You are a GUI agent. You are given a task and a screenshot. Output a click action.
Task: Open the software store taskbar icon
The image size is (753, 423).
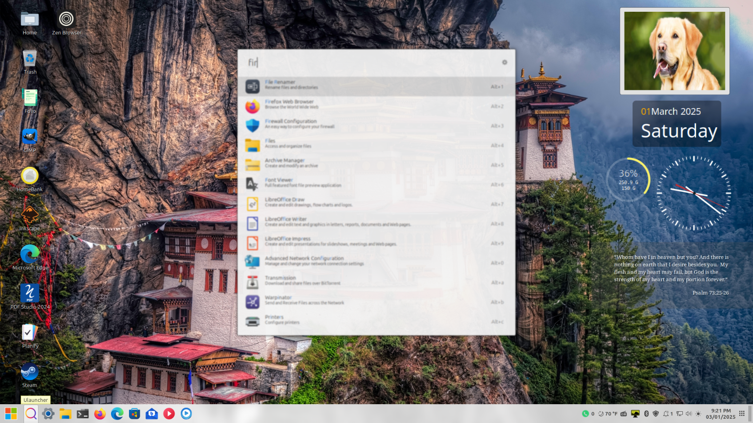pos(135,414)
